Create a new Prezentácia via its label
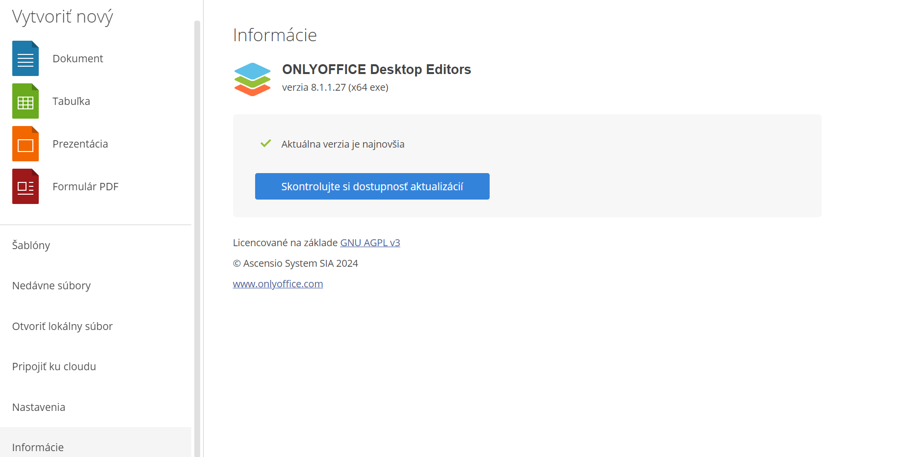Image resolution: width=916 pixels, height=457 pixels. [x=80, y=144]
